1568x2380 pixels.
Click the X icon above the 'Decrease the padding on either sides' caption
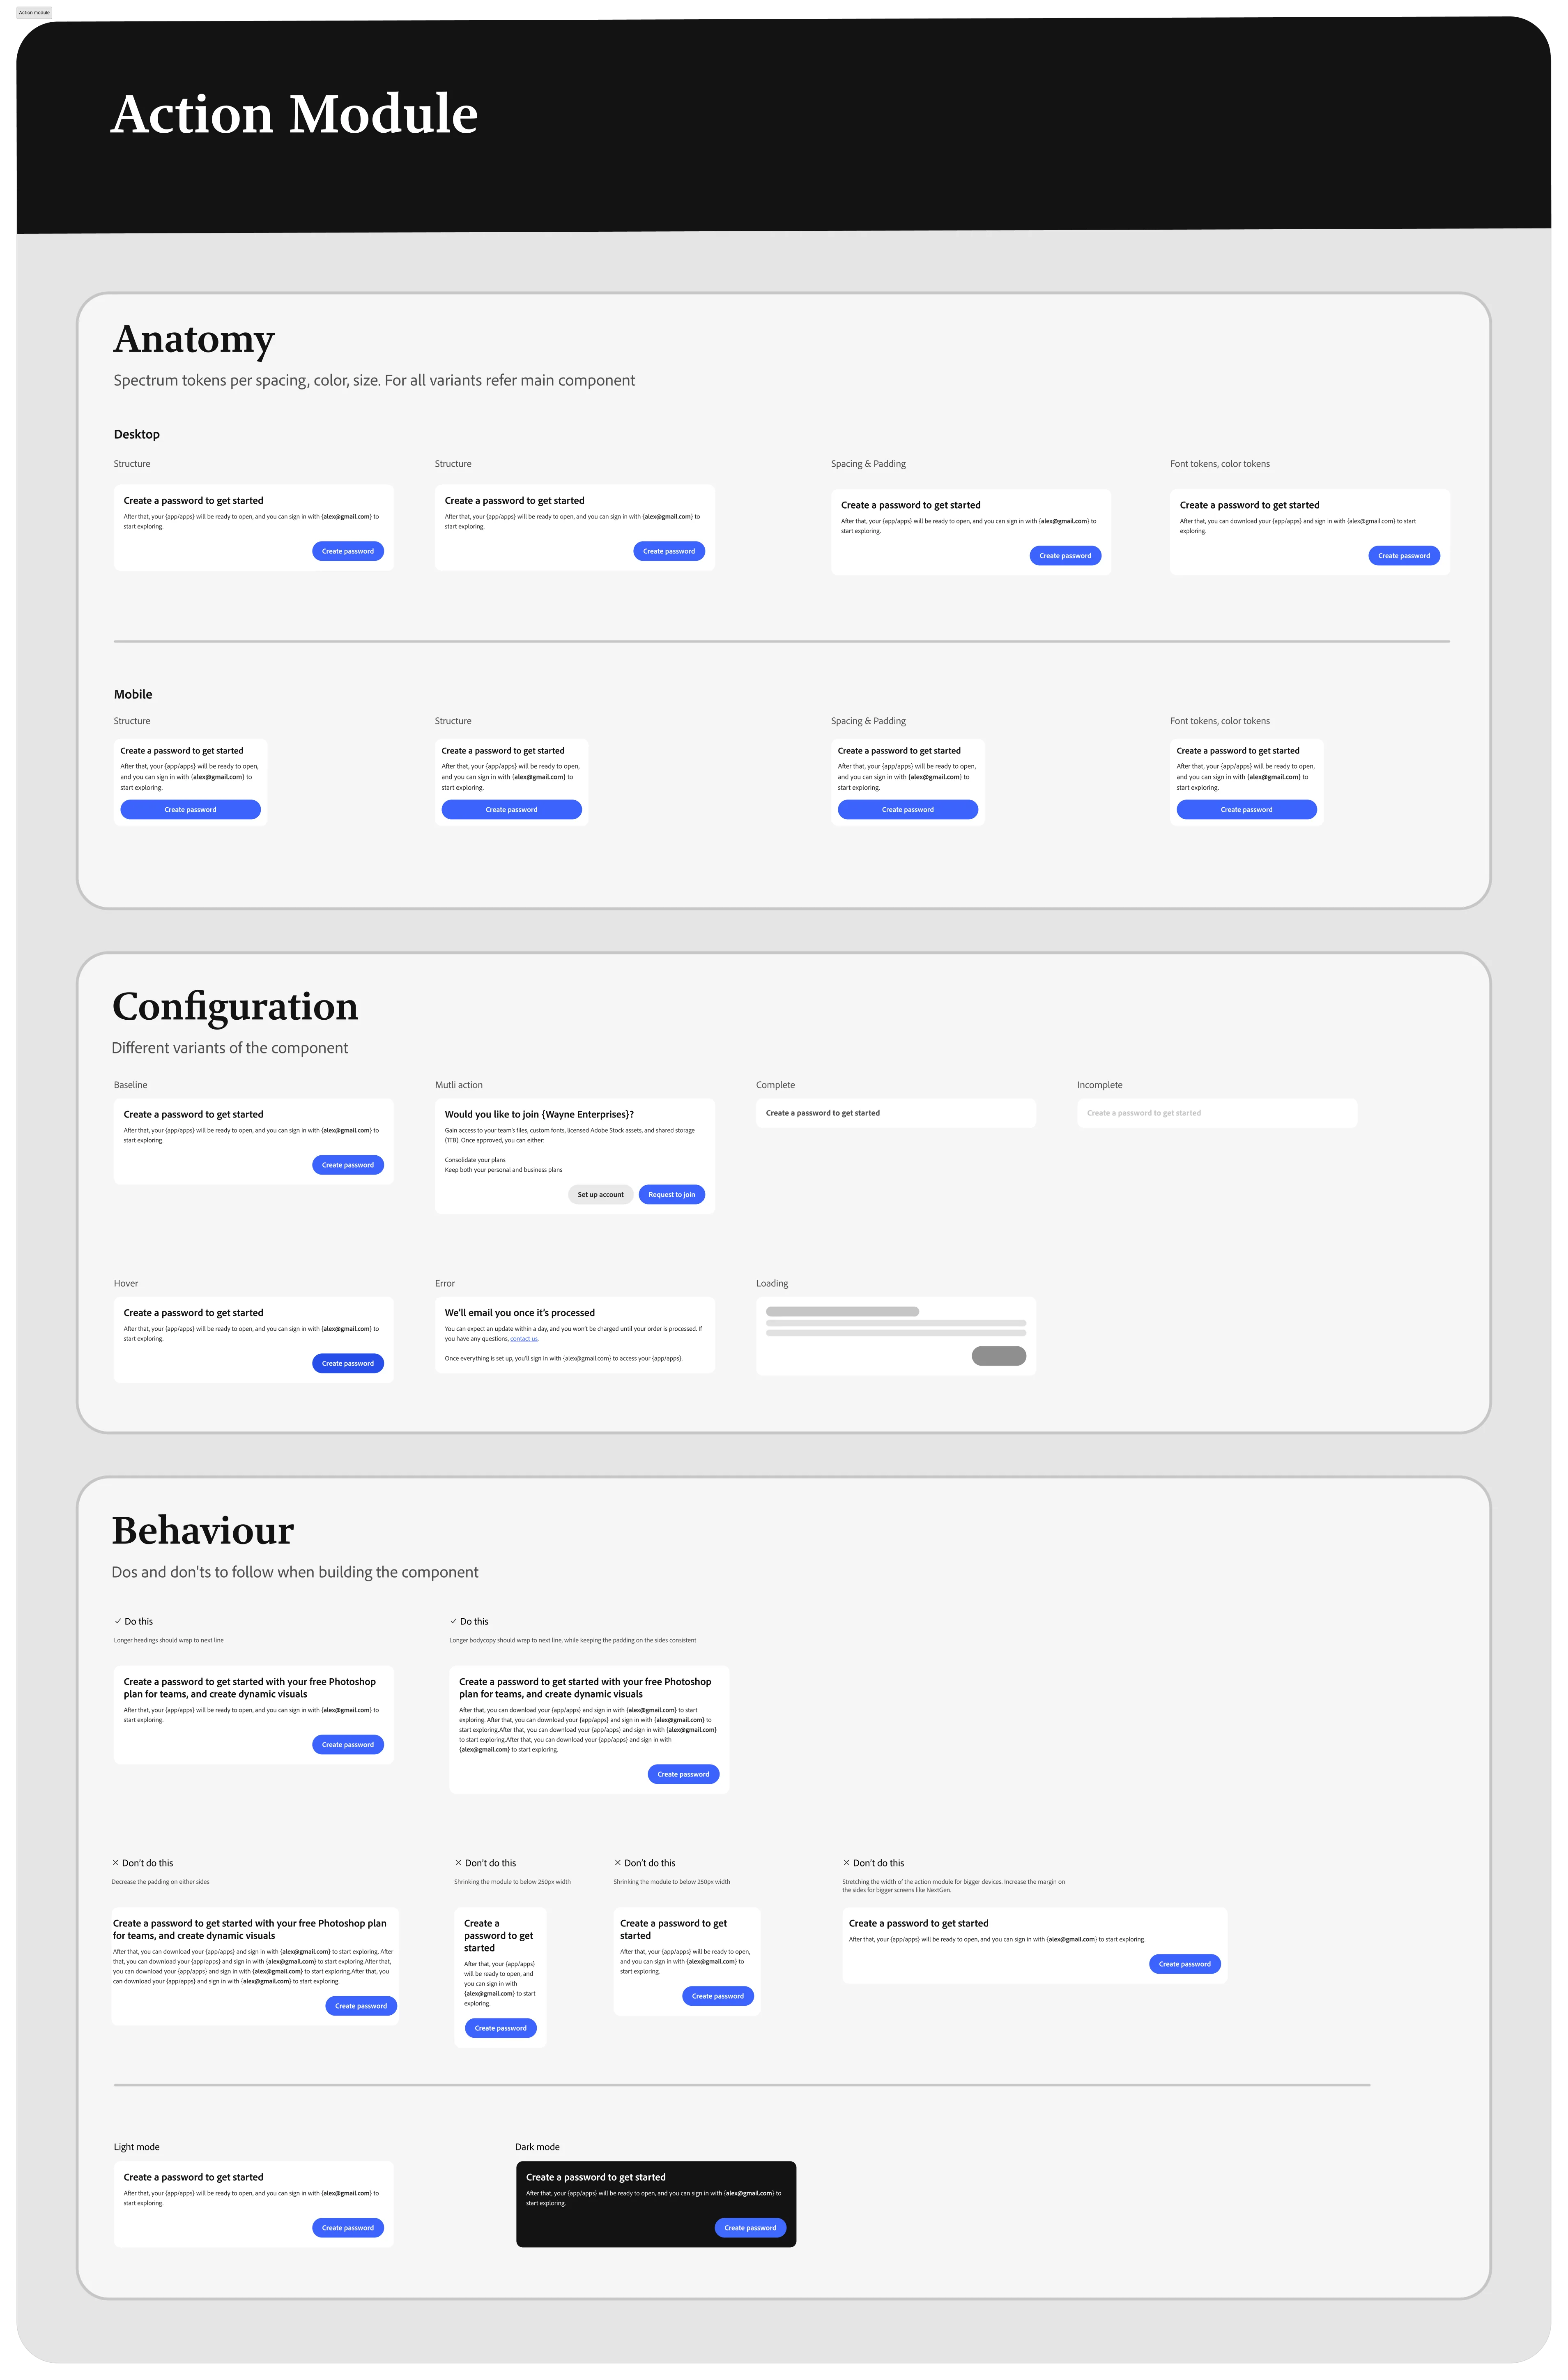(x=116, y=1863)
